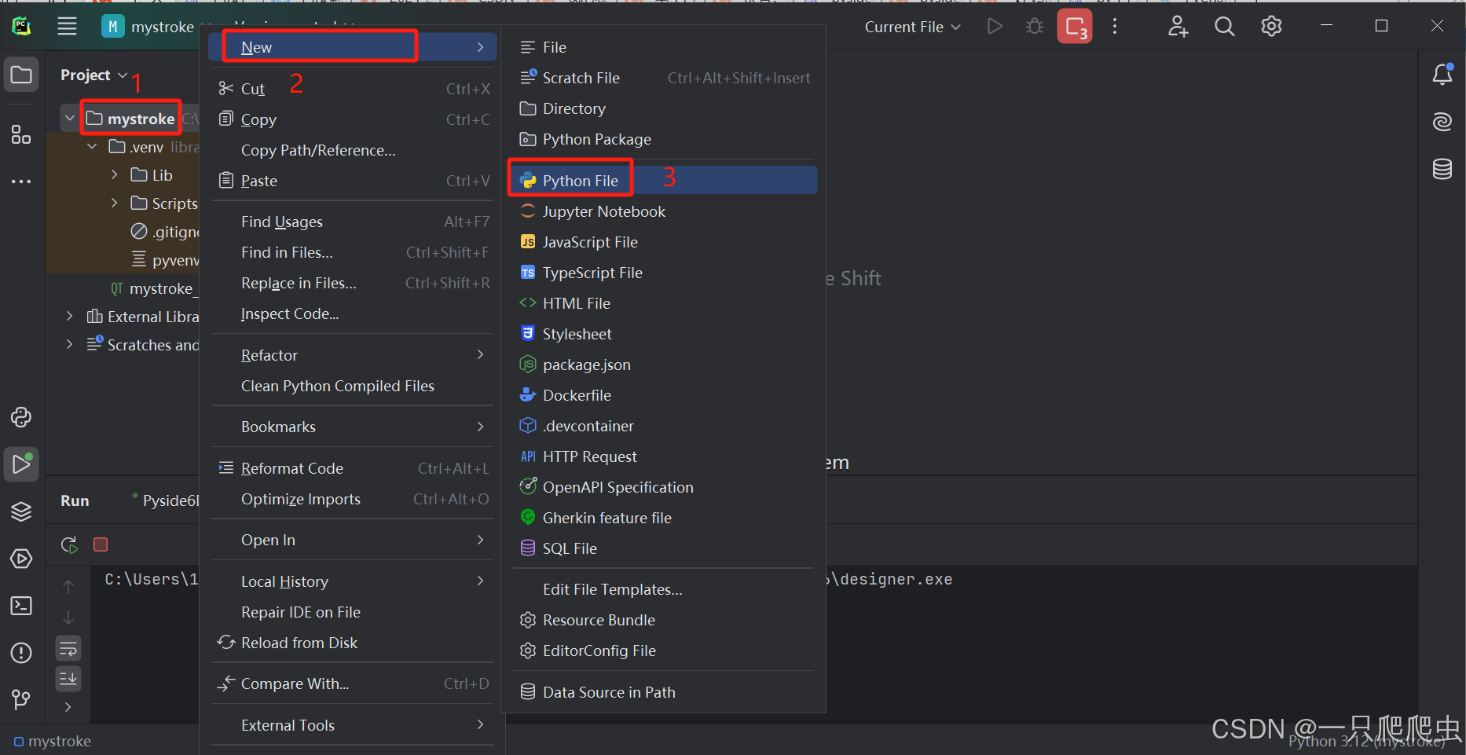
Task: Expand External Libraries node
Action: tap(70, 316)
